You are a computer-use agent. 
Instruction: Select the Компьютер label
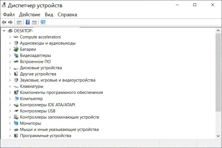(32, 99)
